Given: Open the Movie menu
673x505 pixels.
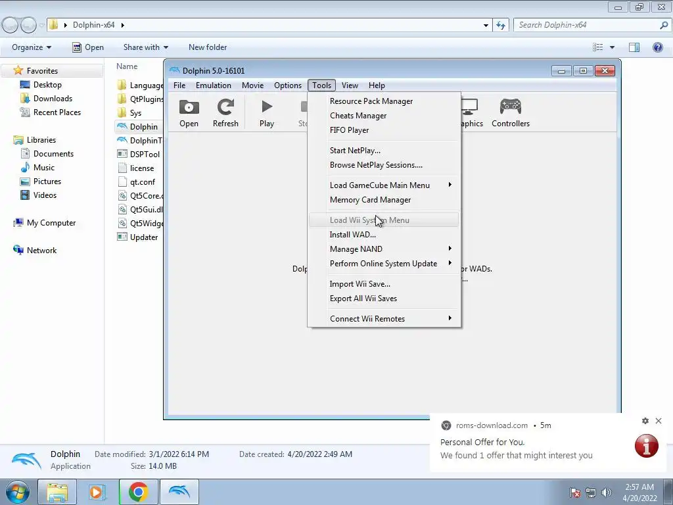Looking at the screenshot, I should click(253, 85).
